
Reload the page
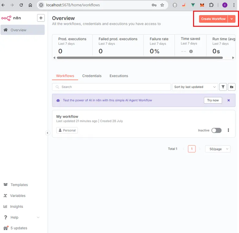tap(21, 5)
